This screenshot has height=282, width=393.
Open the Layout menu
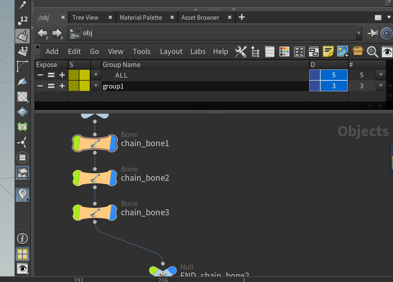[x=171, y=52]
